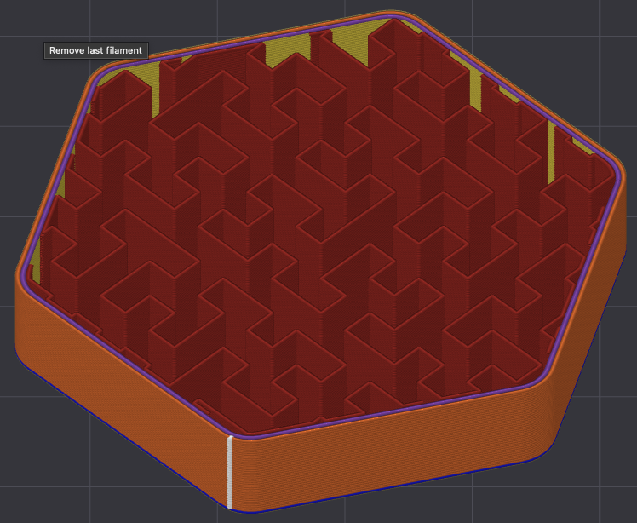Viewport: 637px width, 523px height.
Task: Click the yellow strip on the right inner side
Action: click(x=551, y=152)
